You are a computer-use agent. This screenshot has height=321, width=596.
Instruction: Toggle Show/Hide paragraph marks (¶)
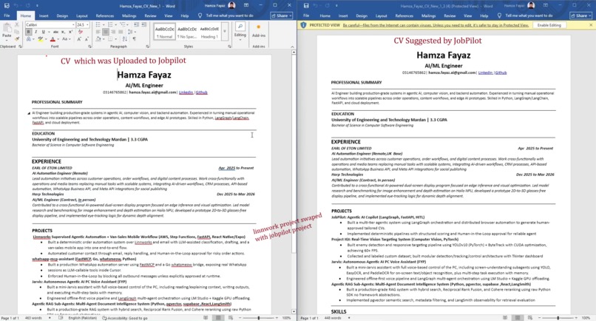pyautogui.click(x=134, y=38)
